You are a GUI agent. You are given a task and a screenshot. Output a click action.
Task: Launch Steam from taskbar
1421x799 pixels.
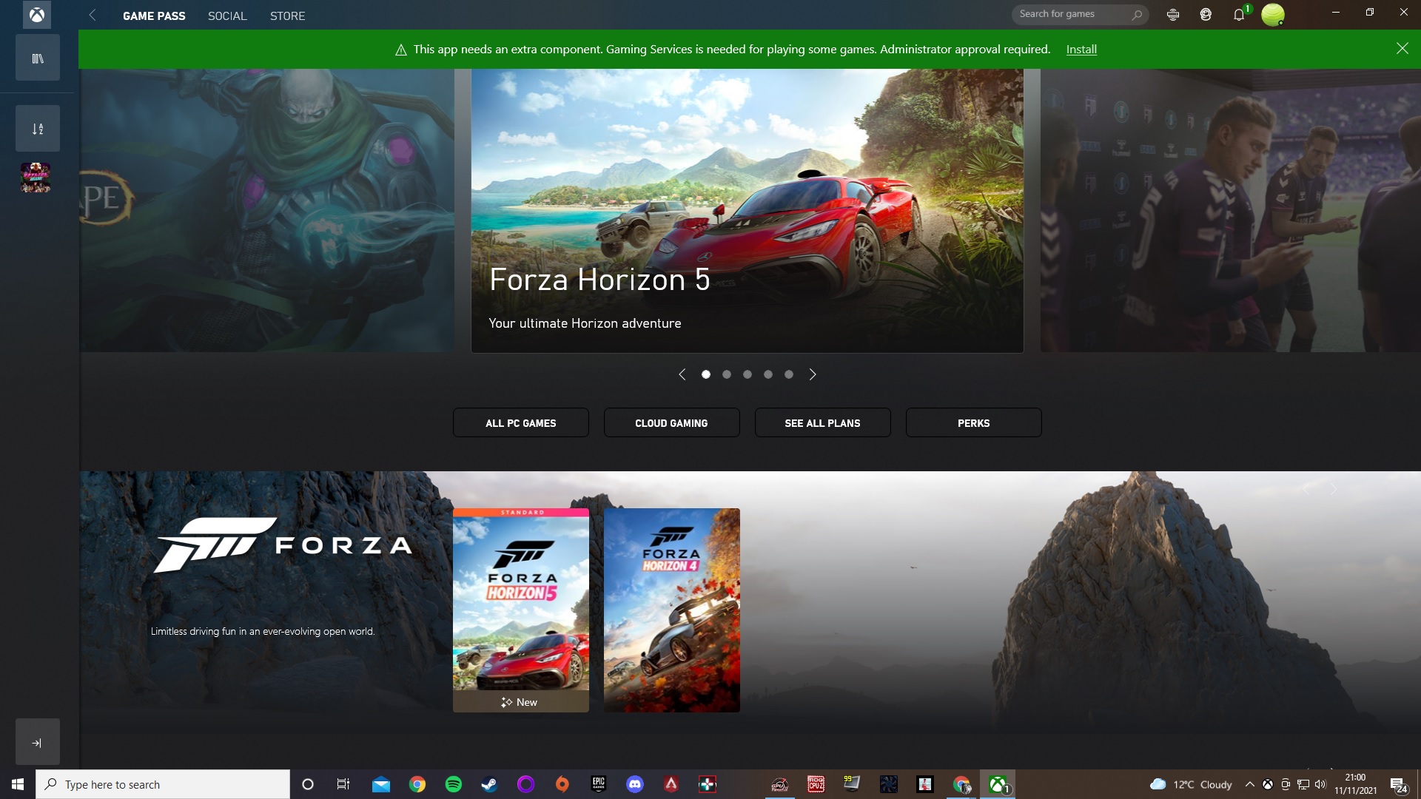coord(489,784)
